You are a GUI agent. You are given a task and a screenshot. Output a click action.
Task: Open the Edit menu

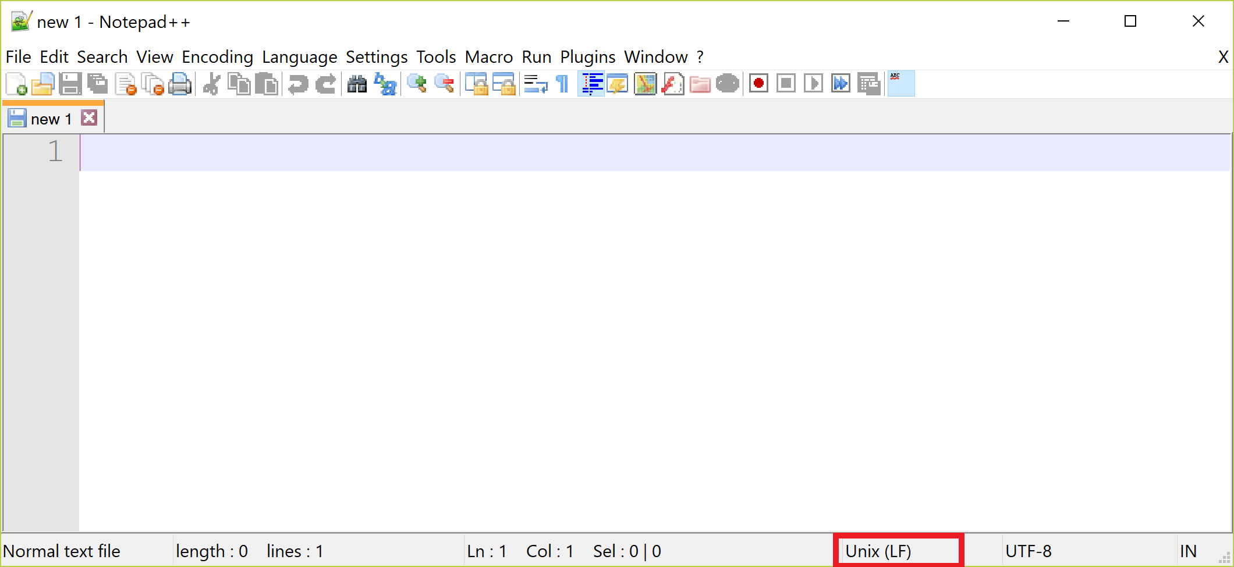click(x=54, y=57)
